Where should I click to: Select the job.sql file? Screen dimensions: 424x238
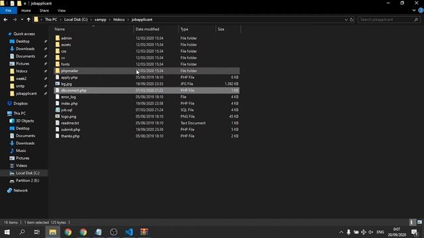[x=146, y=110]
